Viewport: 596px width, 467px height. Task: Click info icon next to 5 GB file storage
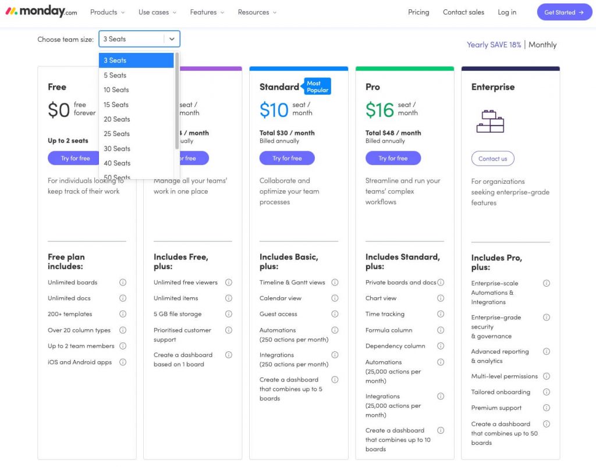pos(228,314)
